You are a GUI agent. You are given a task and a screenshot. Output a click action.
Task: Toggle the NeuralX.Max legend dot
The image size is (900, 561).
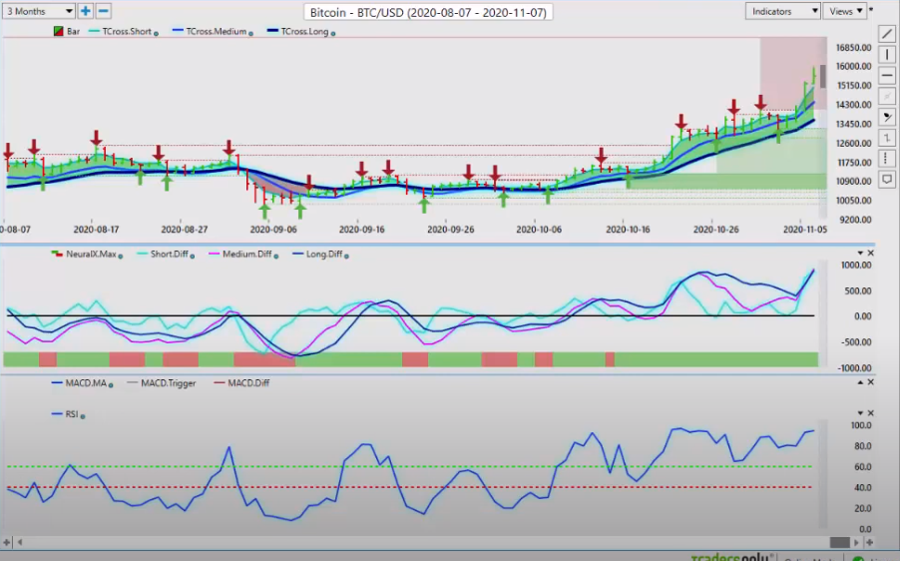click(x=121, y=257)
